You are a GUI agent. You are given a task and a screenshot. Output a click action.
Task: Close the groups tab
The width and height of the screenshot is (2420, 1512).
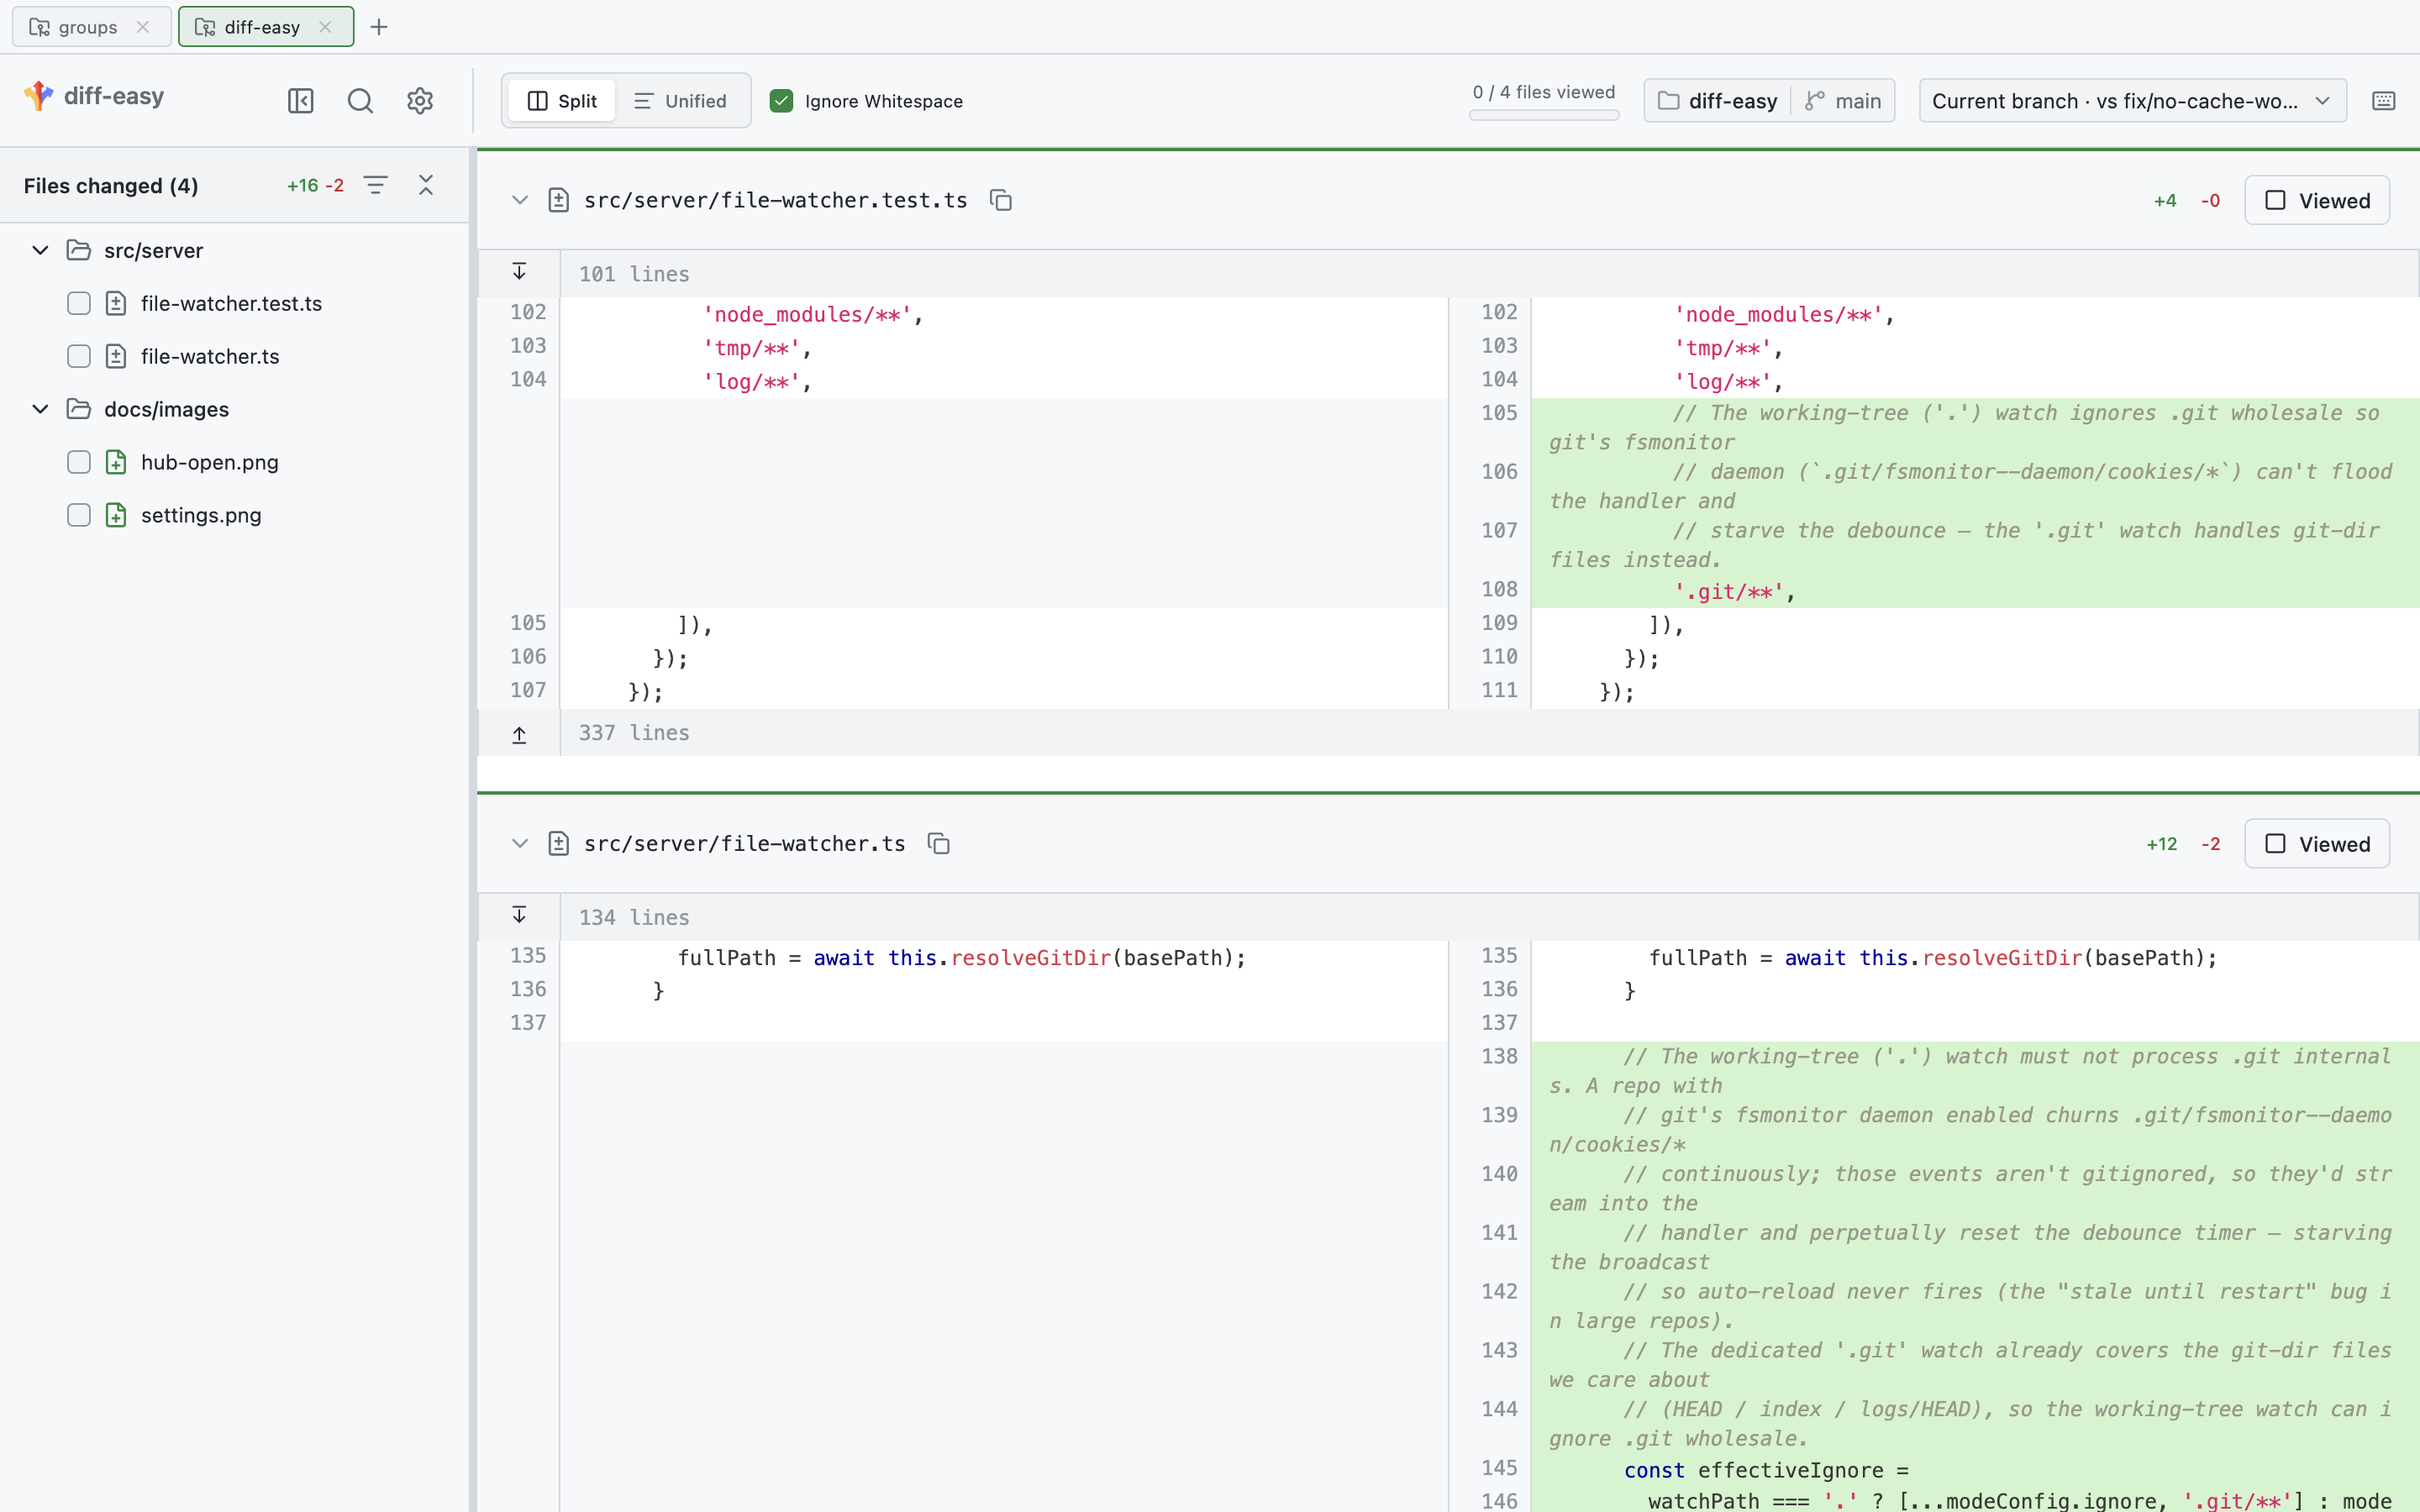click(x=143, y=27)
